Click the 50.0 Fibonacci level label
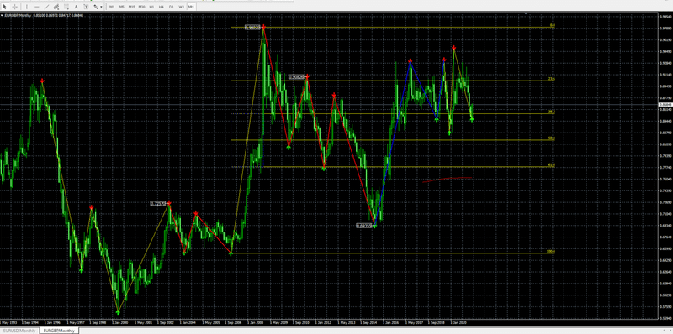Screen dimensions: 673x334 click(552, 138)
